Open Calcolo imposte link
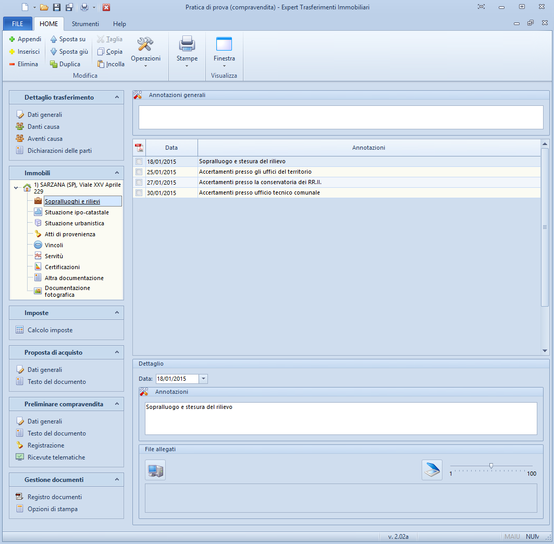554x544 pixels. click(x=50, y=330)
